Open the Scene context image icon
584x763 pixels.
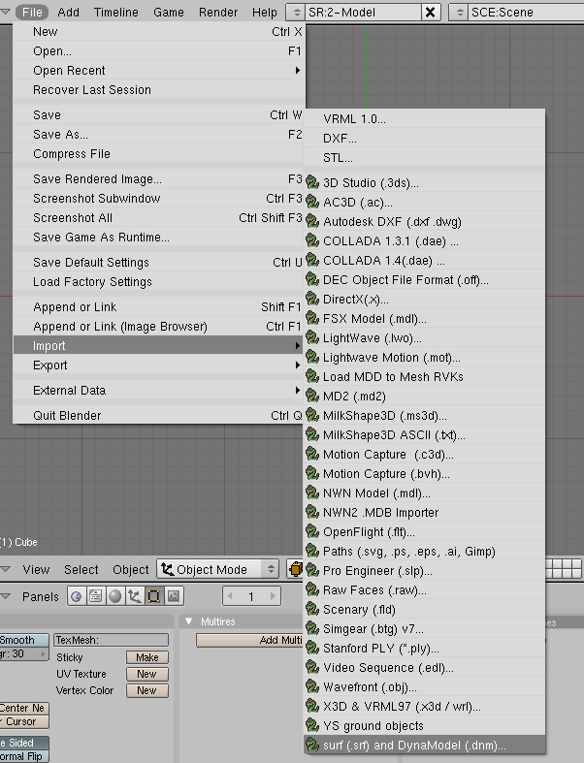tap(174, 596)
